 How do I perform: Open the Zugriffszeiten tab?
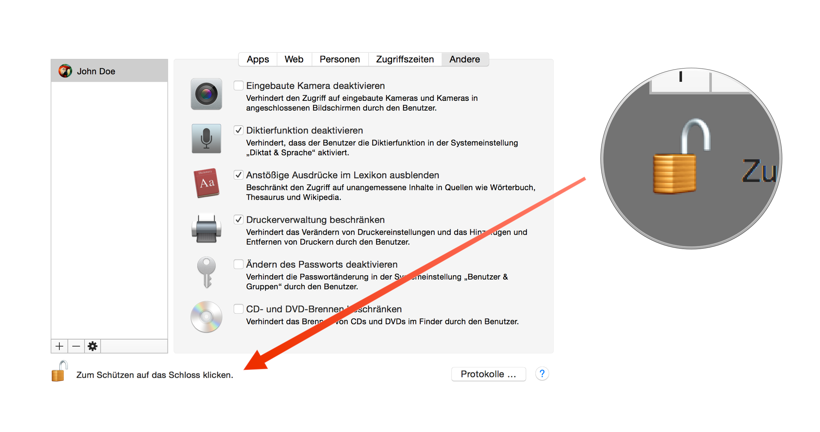(x=405, y=59)
